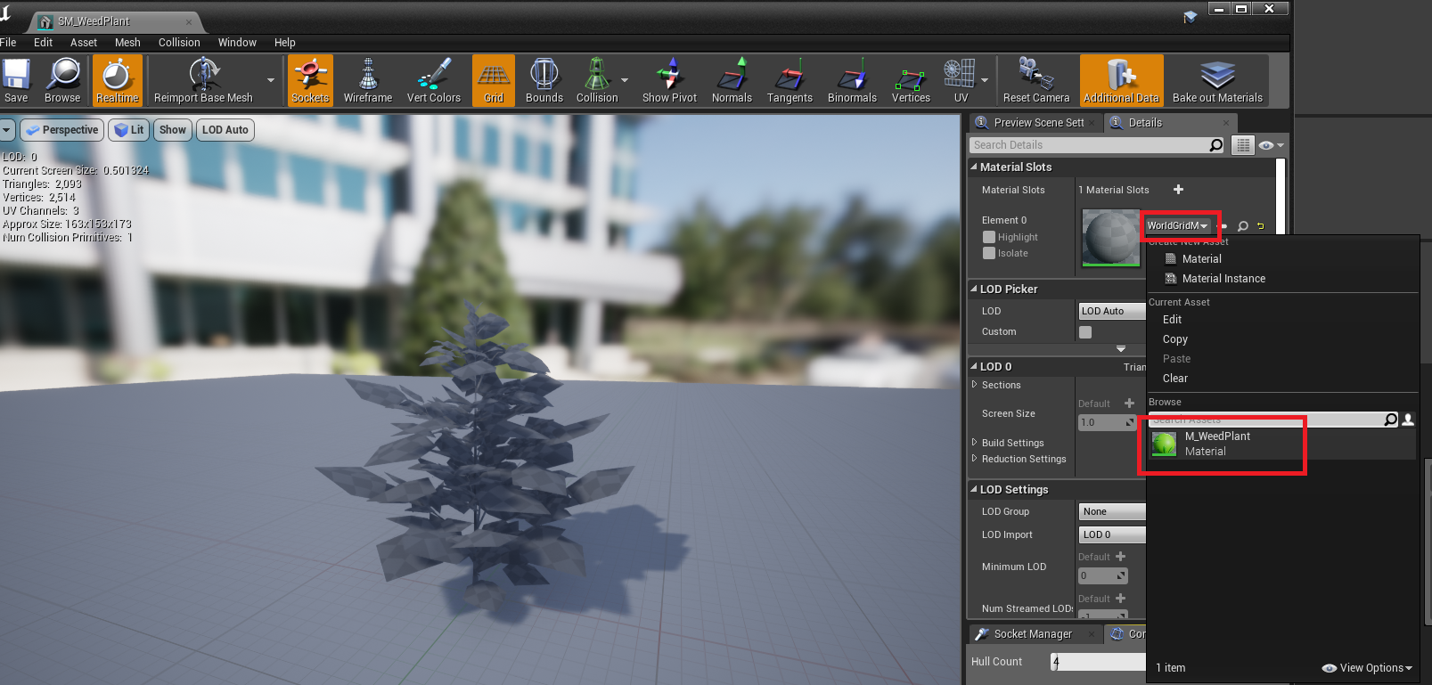The image size is (1432, 685).
Task: Click Element 0 material sphere thumbnail
Action: [x=1110, y=238]
